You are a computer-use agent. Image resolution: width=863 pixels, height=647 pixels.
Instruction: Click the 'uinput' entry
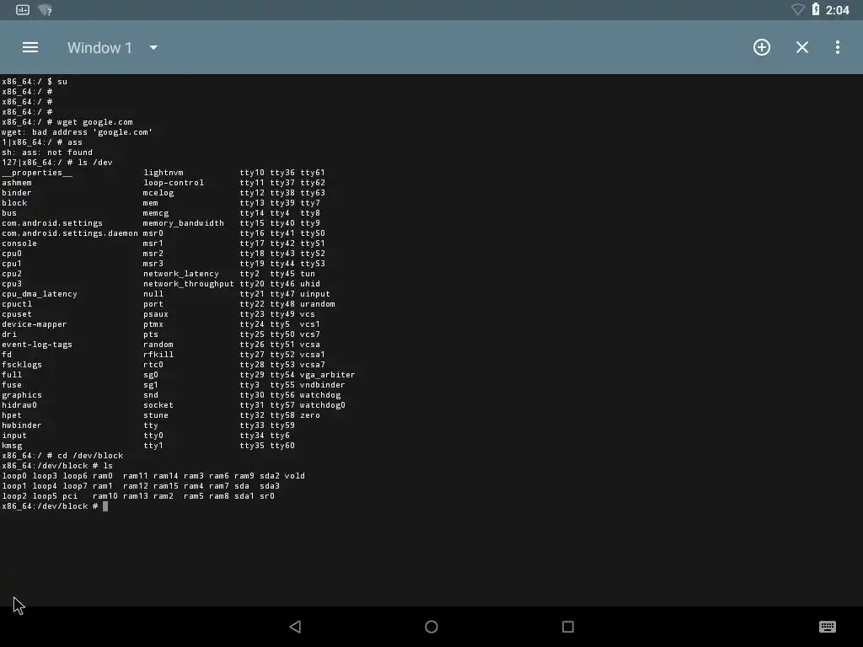[x=315, y=294]
